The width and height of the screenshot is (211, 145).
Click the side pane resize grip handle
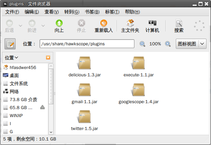click(55, 93)
